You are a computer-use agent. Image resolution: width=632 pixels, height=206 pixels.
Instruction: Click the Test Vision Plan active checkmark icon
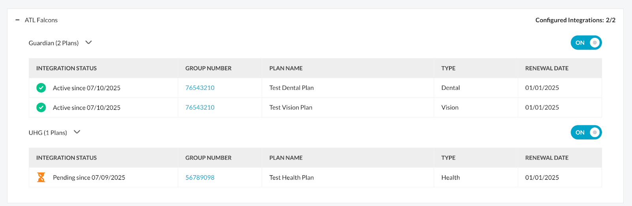[x=41, y=108]
